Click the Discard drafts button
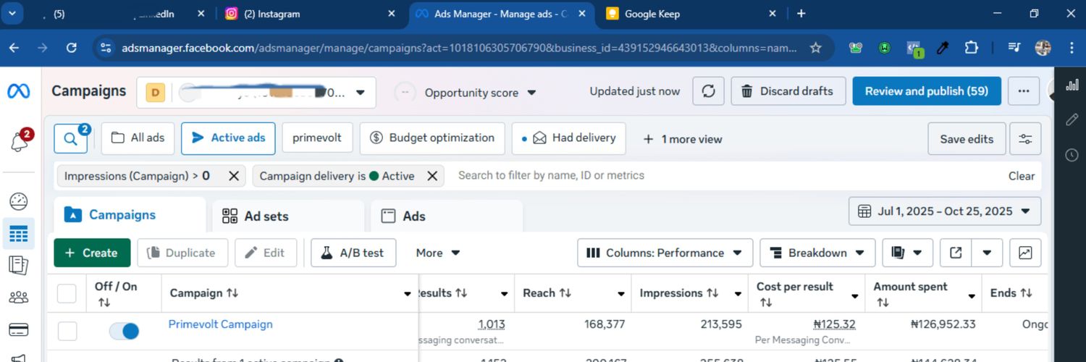Viewport: 1086px width, 362px height. pyautogui.click(x=788, y=91)
